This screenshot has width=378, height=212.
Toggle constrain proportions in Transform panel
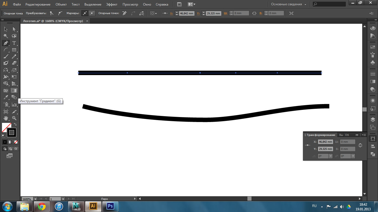[360, 145]
